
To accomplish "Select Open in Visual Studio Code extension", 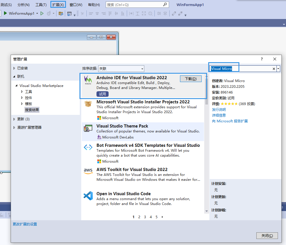I will click(143, 199).
